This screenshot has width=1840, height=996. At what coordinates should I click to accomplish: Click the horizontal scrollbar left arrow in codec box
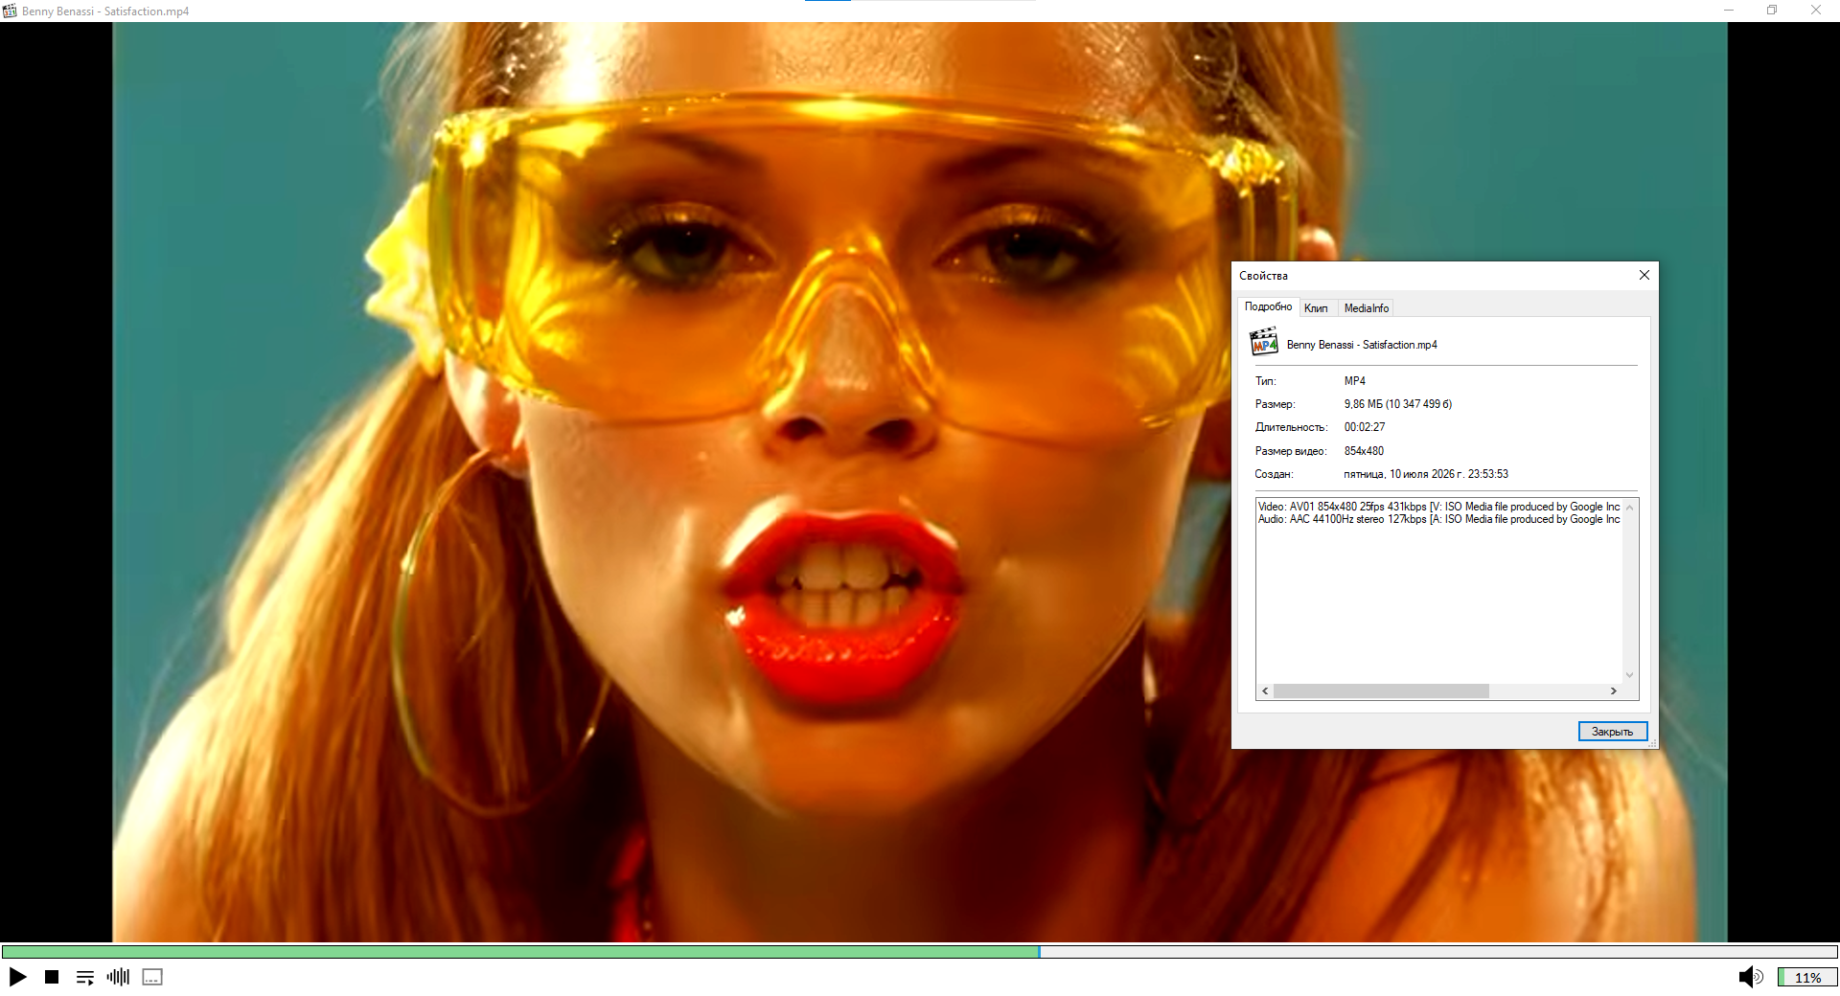(1265, 690)
